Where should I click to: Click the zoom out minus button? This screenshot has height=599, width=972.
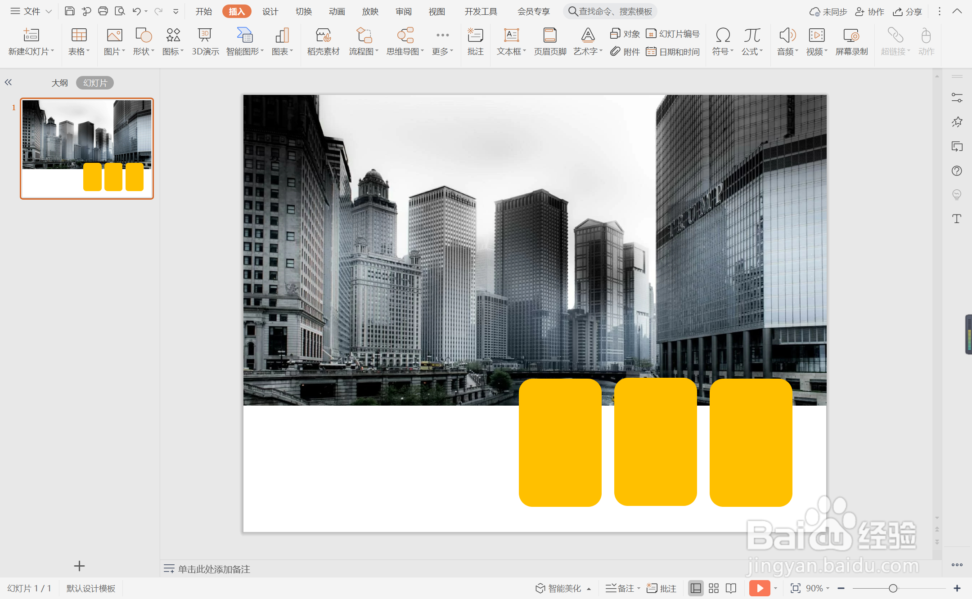[x=841, y=588]
